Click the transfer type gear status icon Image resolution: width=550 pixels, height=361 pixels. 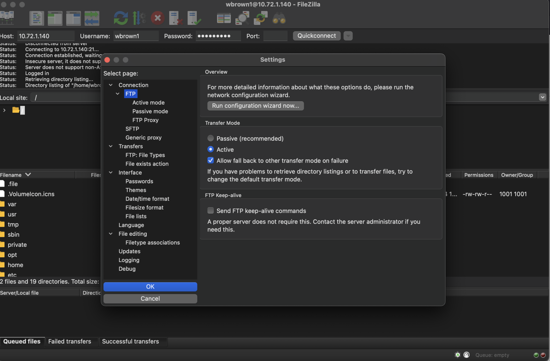[457, 355]
